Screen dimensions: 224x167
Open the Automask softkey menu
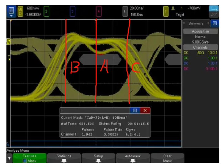pos(133,158)
